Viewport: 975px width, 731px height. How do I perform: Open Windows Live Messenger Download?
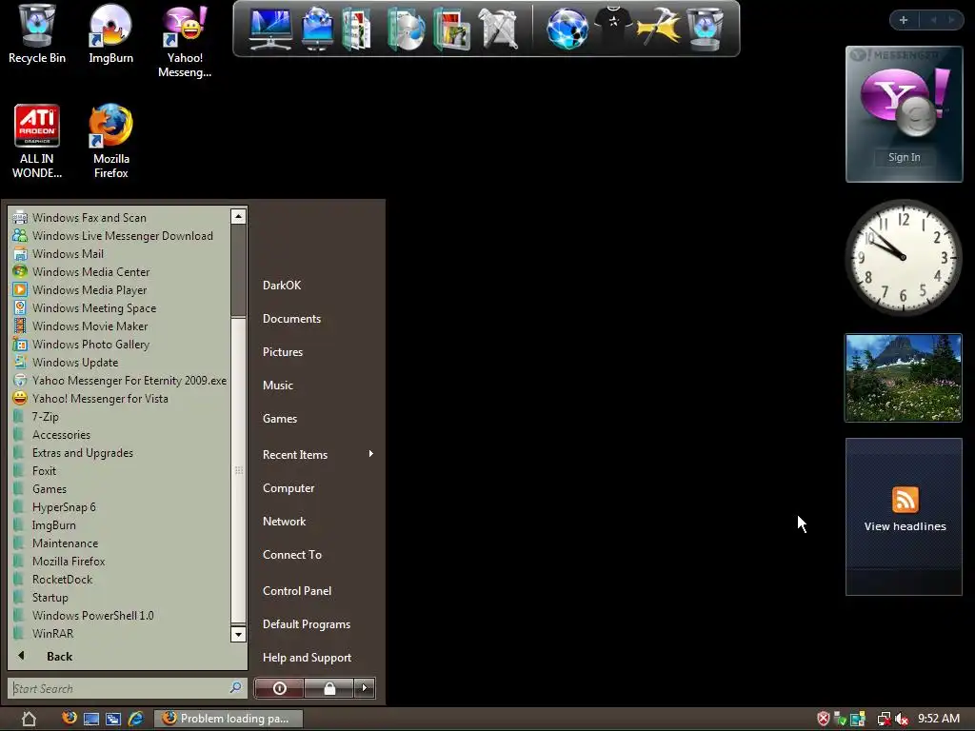122,236
